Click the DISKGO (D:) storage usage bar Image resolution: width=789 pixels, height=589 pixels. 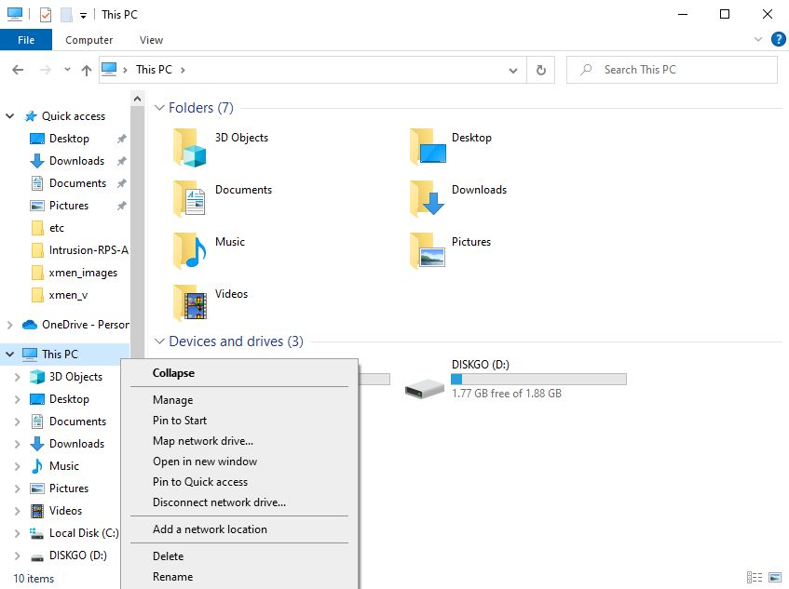pos(538,379)
